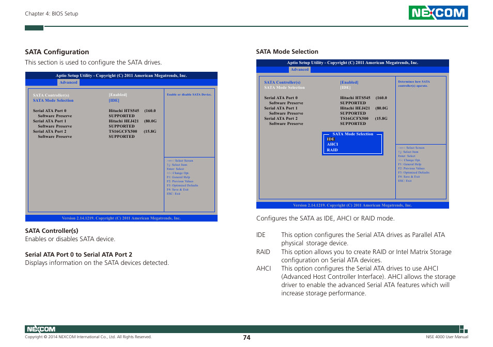The height and width of the screenshot is (347, 493).
Task: Click TS16GCFX500 in the SATA Mode Selection screenshot
Action: click(x=354, y=119)
